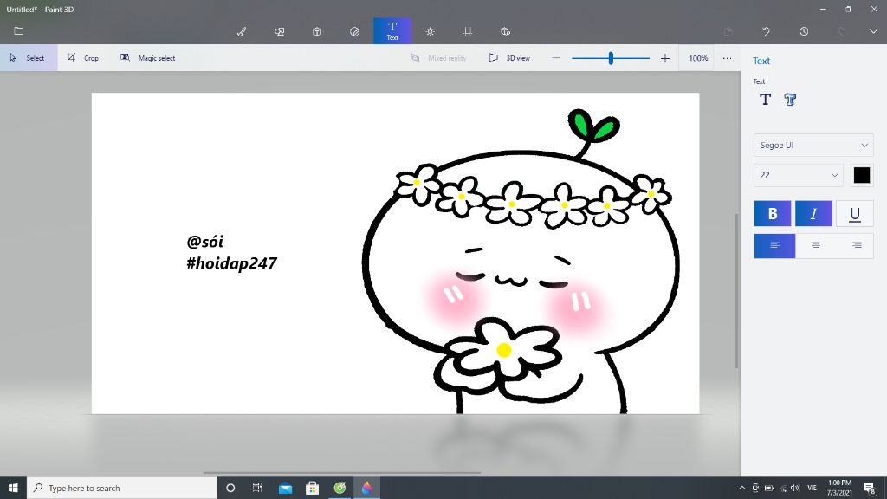Click the Paint 3D taskbar icon
Viewport: 887px width, 499px height.
coord(367,488)
